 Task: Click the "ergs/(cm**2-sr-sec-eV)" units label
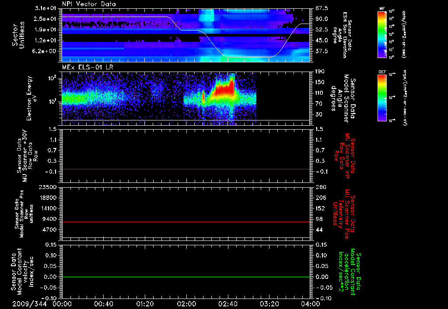point(405,98)
